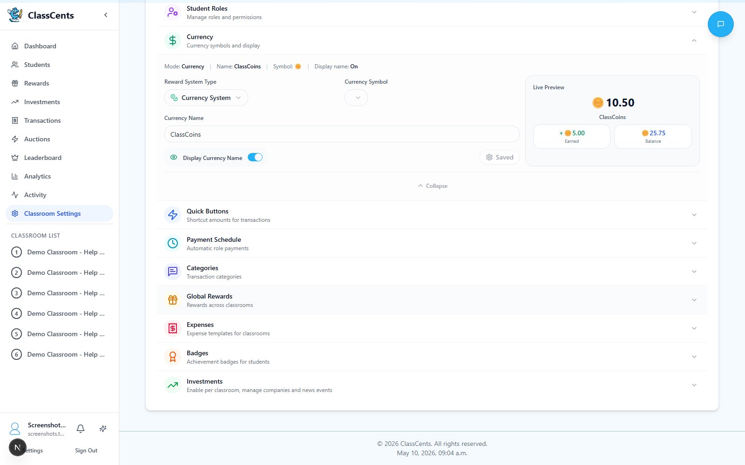The image size is (745, 465).
Task: Expand the Expenses section chevron
Action: (694, 328)
